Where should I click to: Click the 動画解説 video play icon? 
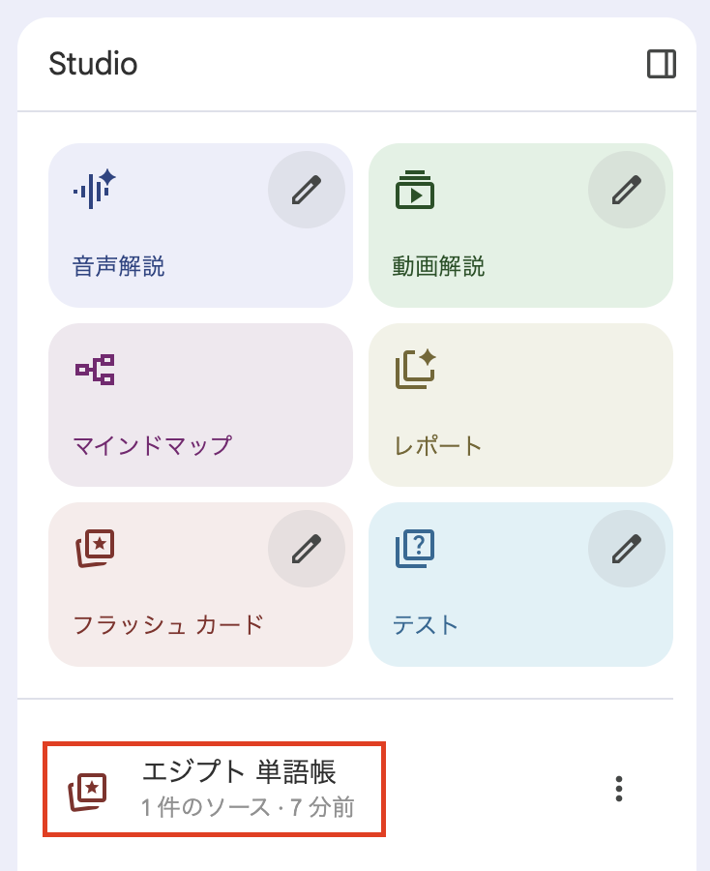pyautogui.click(x=415, y=191)
